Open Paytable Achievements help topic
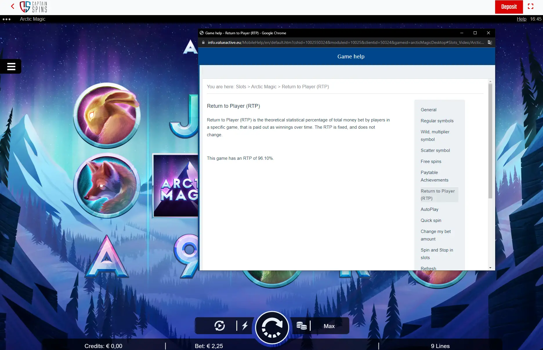Screen dimensions: 543x350 point(434,176)
